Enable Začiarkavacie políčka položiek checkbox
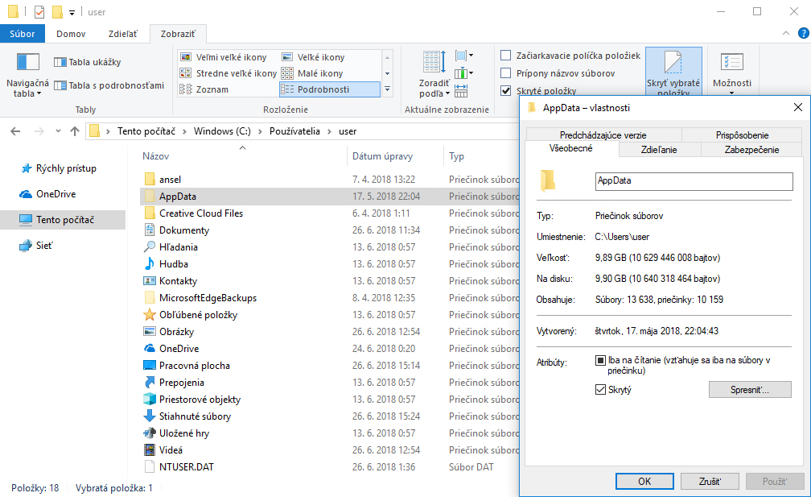The width and height of the screenshot is (811, 497). pyautogui.click(x=506, y=56)
